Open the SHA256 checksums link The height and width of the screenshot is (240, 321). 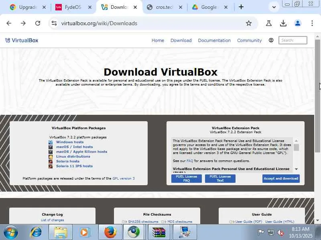point(143,222)
